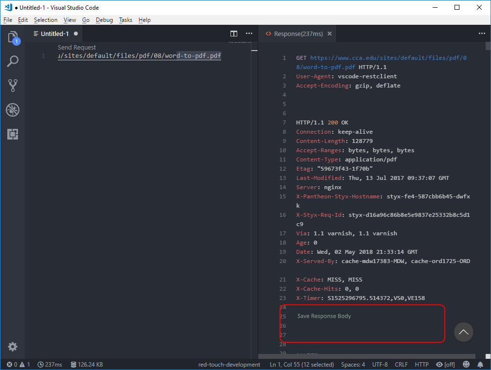Open the Source Control view icon
This screenshot has width=491, height=370.
tap(13, 85)
